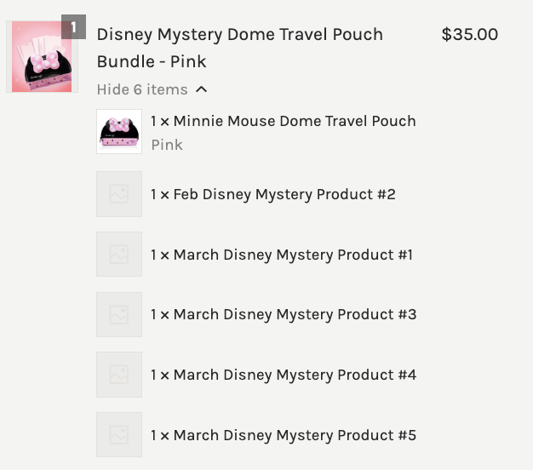Click the Pink variant label
533x470 pixels.
167,145
